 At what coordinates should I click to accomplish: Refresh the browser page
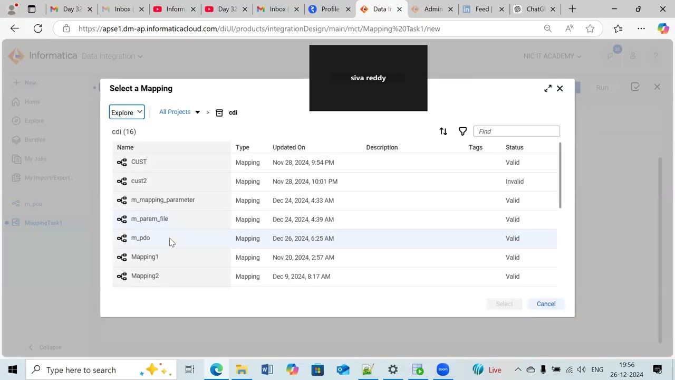click(38, 28)
